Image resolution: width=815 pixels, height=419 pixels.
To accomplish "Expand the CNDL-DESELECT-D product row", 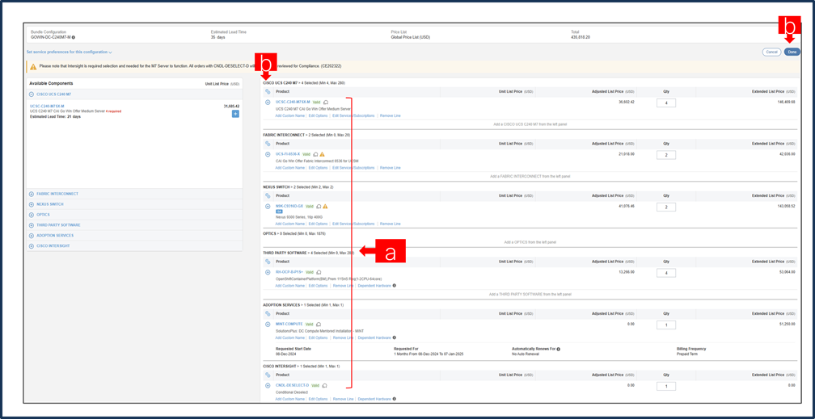I will click(268, 385).
